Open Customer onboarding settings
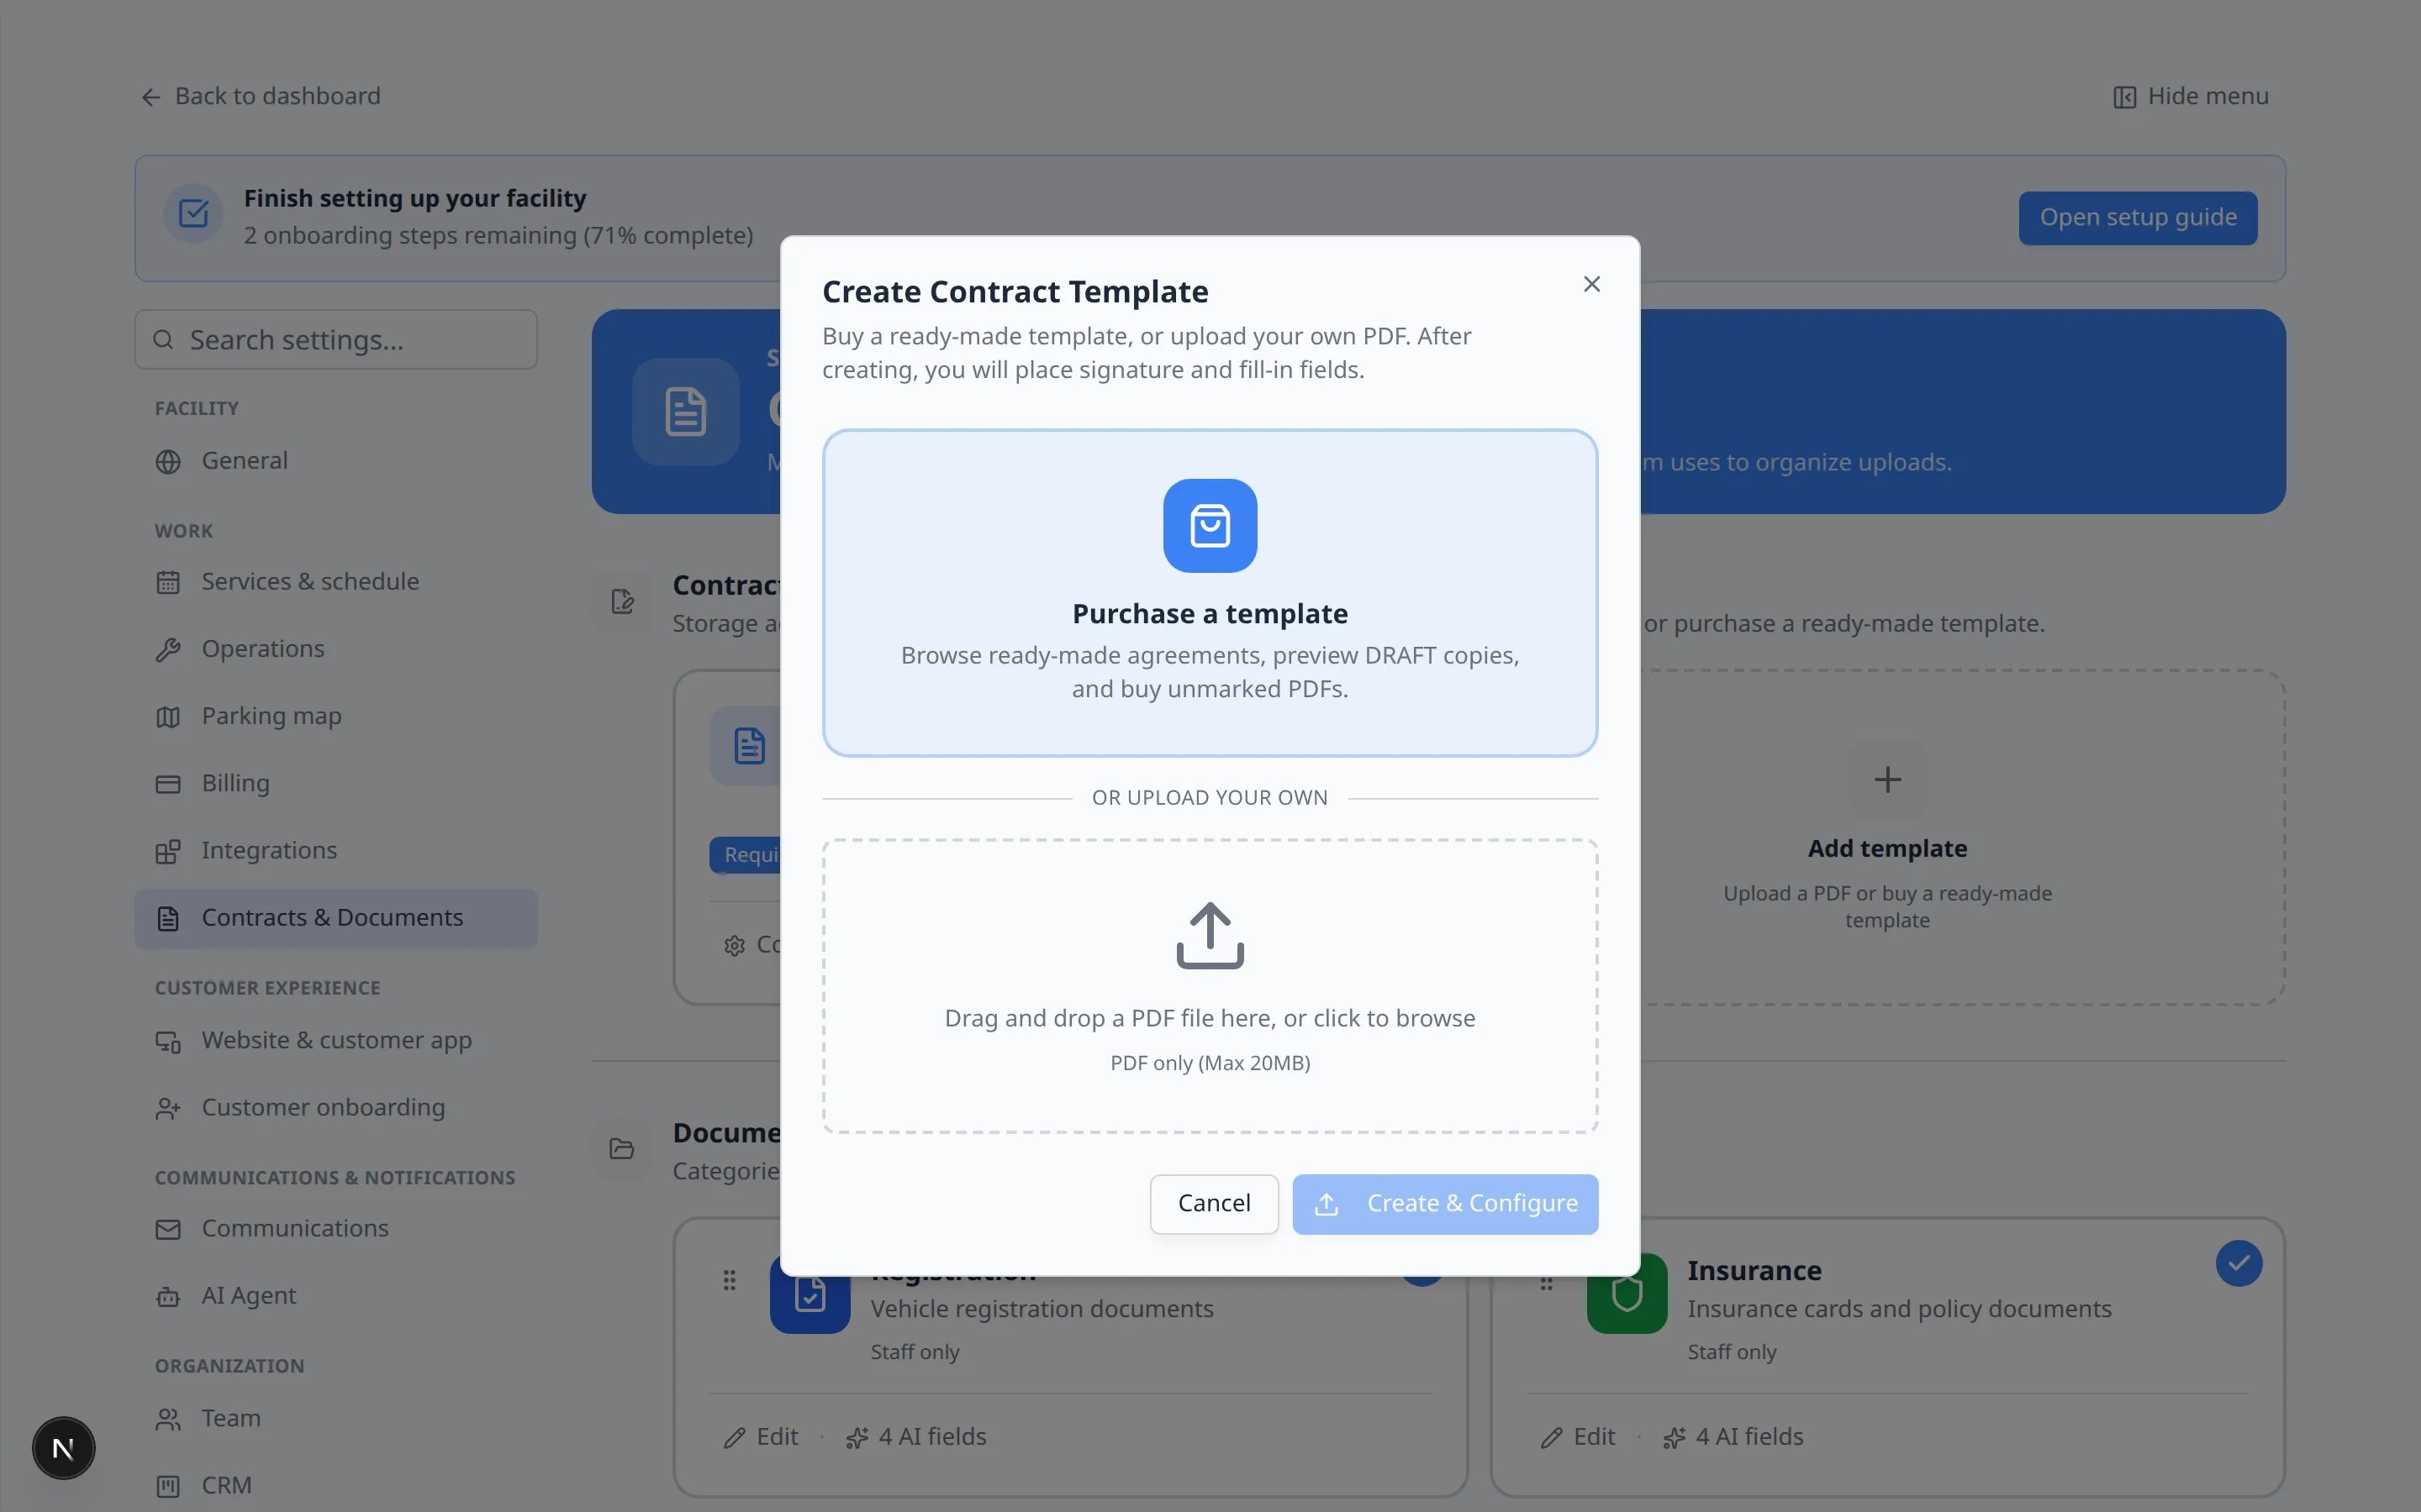The image size is (2421, 1512). 336,1108
